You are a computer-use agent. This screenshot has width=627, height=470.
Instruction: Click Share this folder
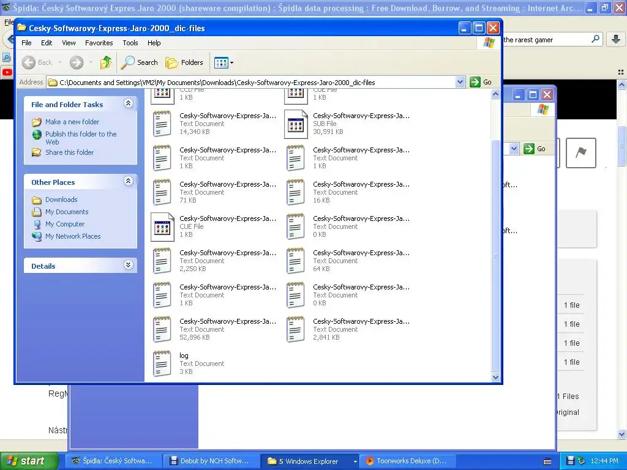click(69, 152)
